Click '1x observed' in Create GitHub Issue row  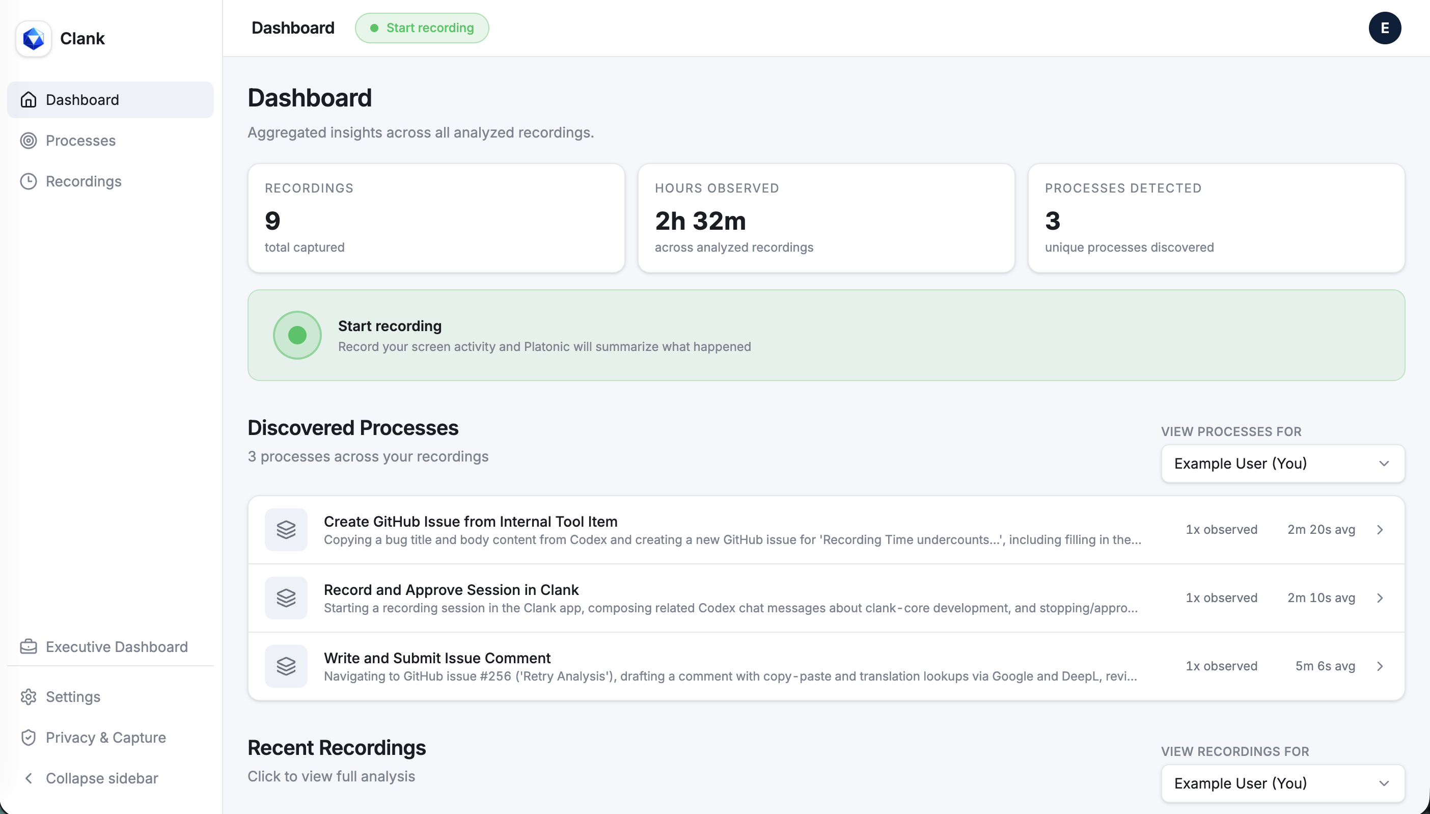(x=1222, y=529)
